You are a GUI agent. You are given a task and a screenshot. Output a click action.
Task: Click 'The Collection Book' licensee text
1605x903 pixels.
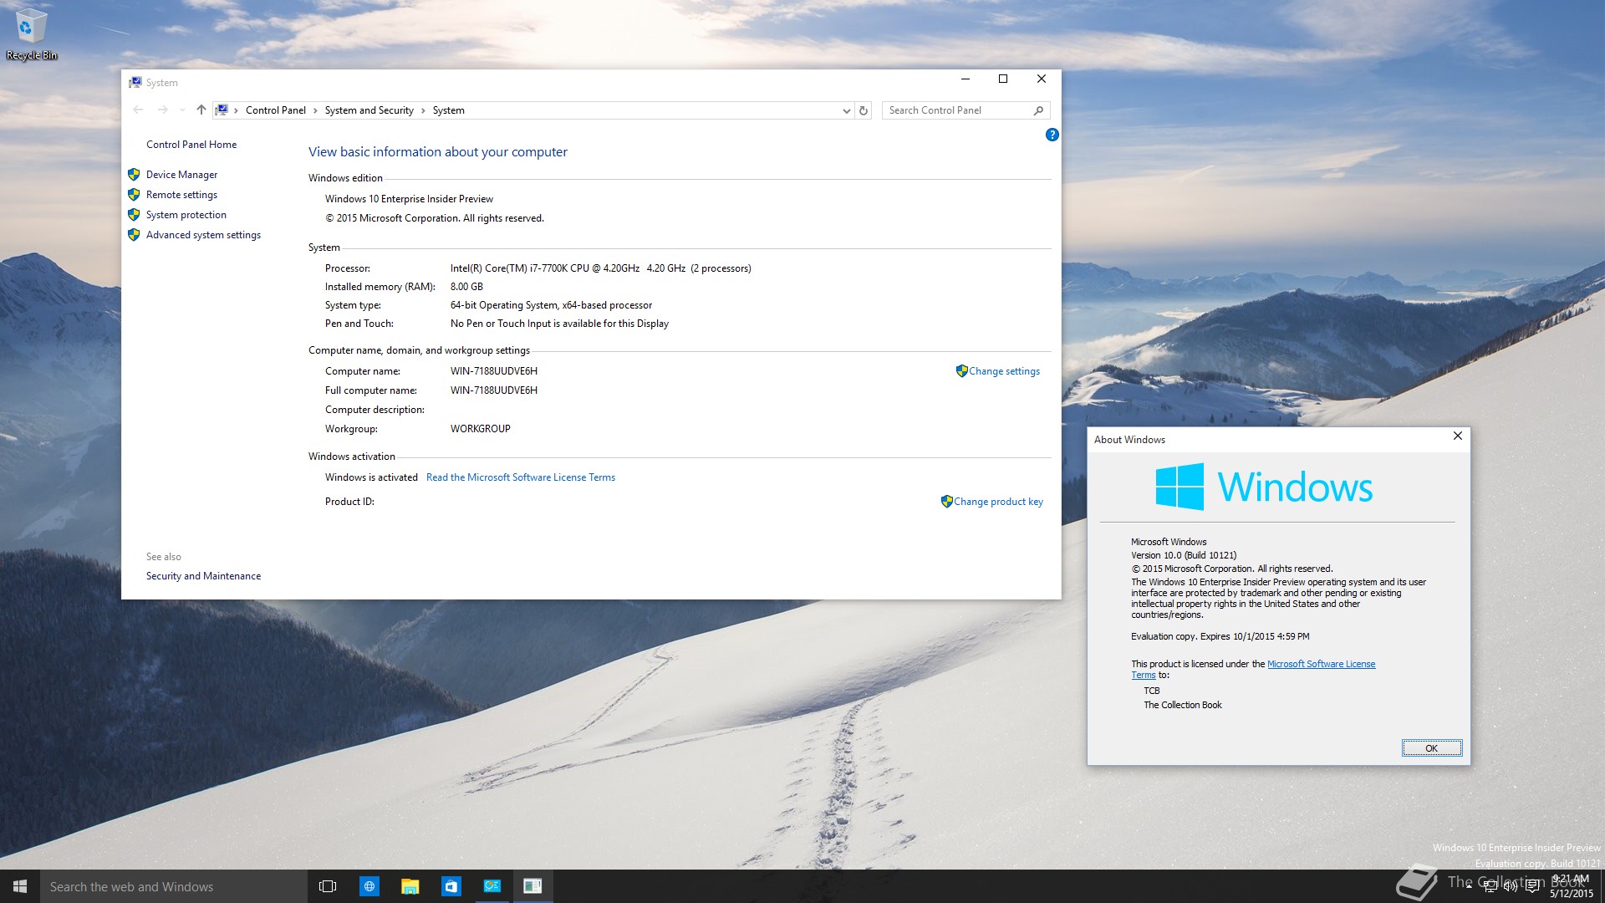tap(1183, 705)
